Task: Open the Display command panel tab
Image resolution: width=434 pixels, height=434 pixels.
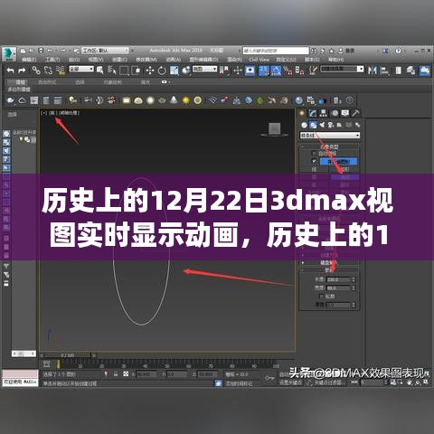Action: 345,113
